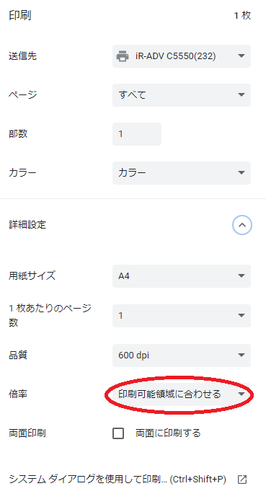Viewport: 266px width, 499px height.
Task: Open the 用紙サイズ dropdown showing A4
Action: pos(182,276)
